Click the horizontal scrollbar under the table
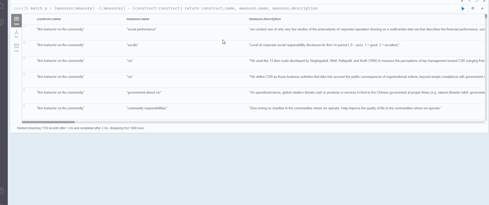This screenshot has width=489, height=205. click(48, 122)
